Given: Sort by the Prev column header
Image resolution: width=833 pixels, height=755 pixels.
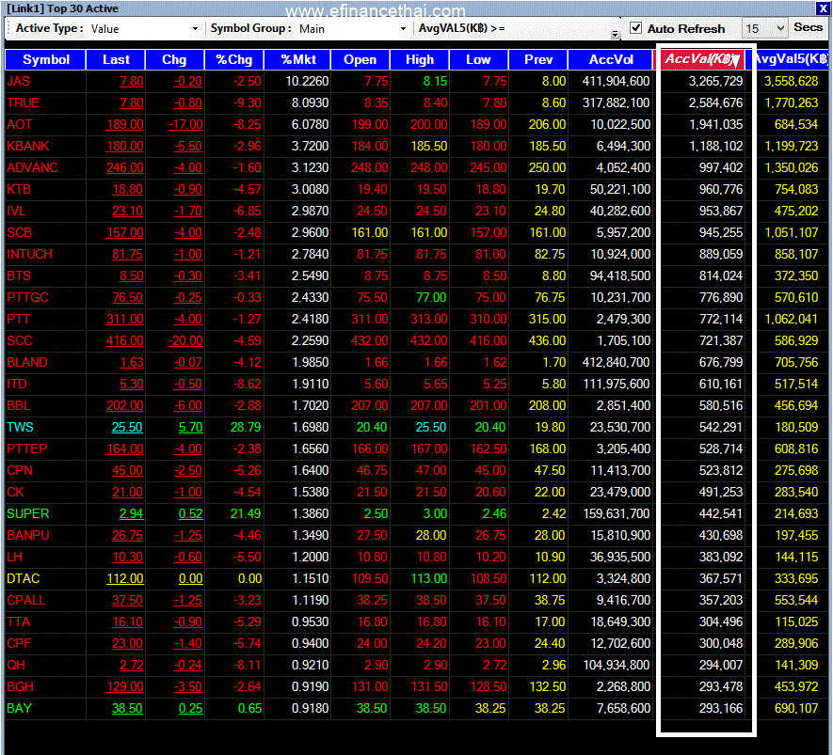Looking at the screenshot, I should [538, 59].
